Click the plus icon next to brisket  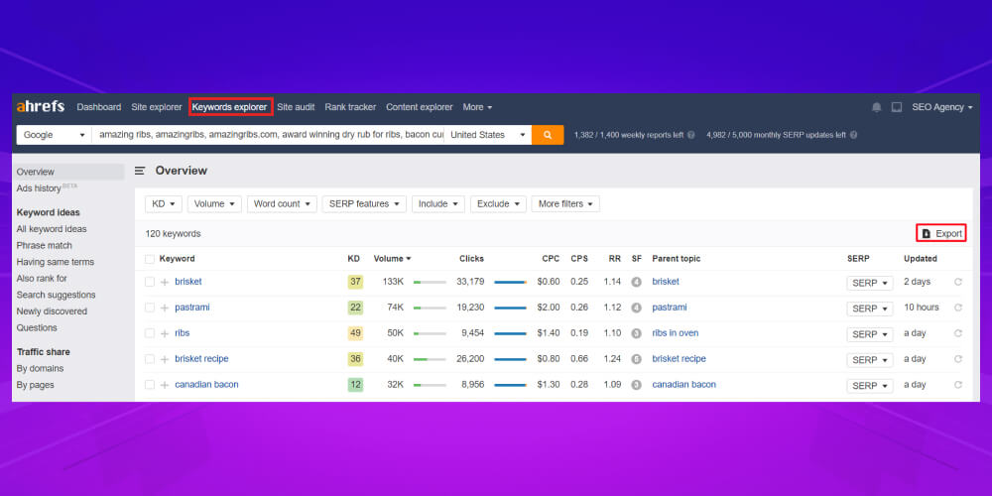[165, 282]
